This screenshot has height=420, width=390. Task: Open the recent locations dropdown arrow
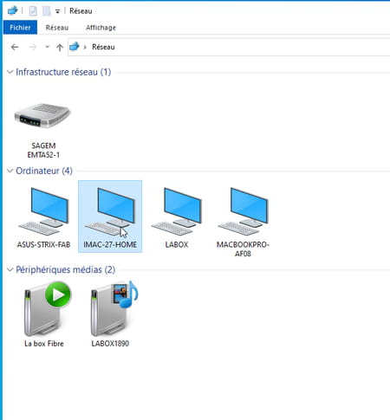coord(47,47)
